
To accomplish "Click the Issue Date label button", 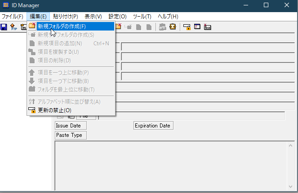I will 71,126.
